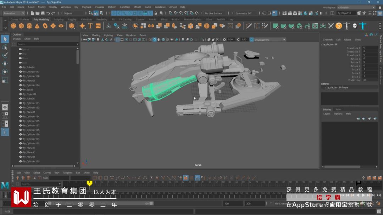
Task: Click the SVG import shelf icon
Action: (98, 26)
